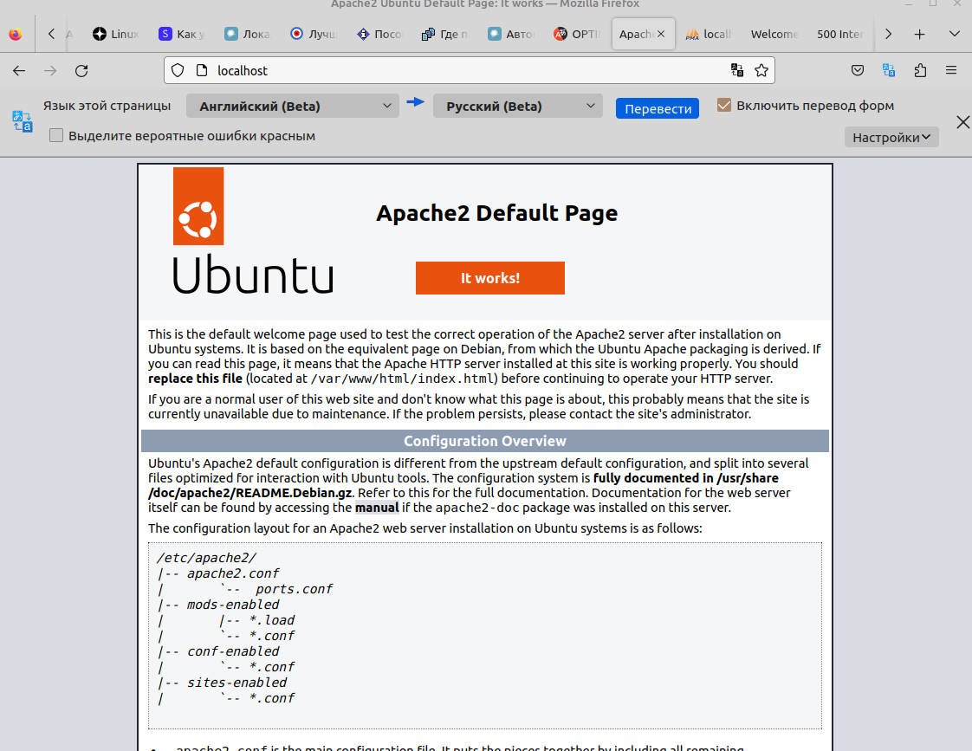Follow the 'manual' link in Configuration Overview
972x751 pixels.
[x=377, y=508]
